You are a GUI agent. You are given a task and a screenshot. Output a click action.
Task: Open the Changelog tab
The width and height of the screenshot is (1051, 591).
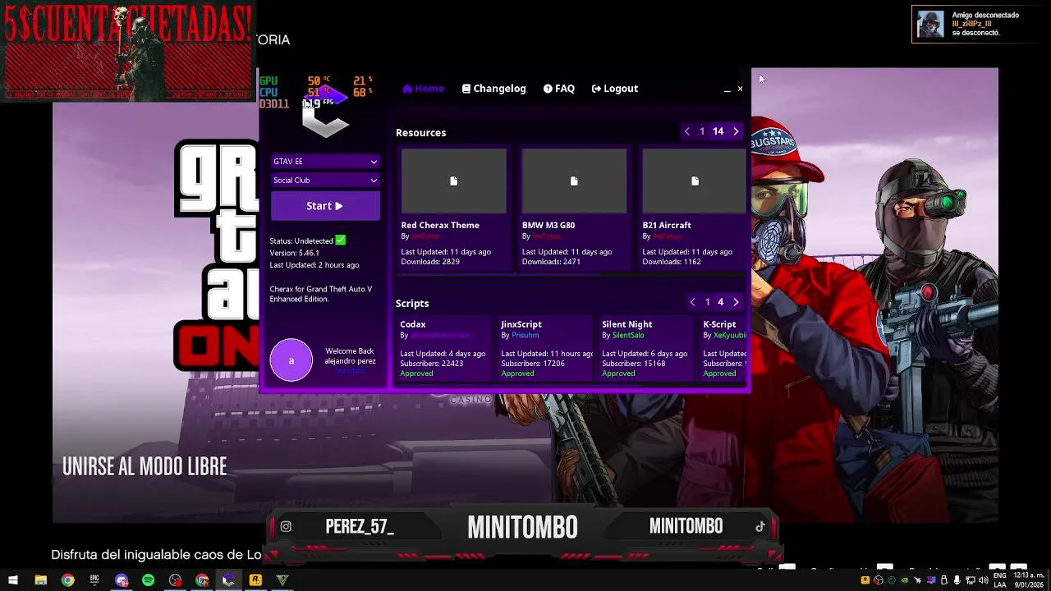pos(493,89)
